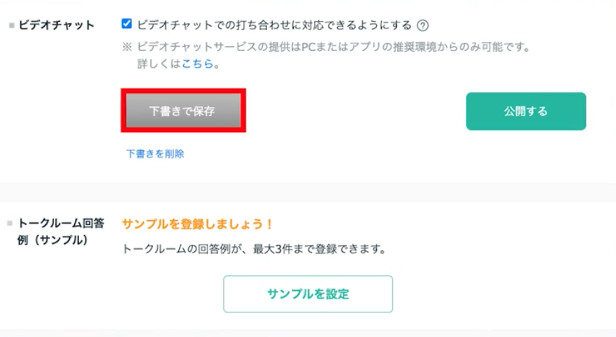
Task: Click the gray divider between the two sections
Action: tap(308, 192)
